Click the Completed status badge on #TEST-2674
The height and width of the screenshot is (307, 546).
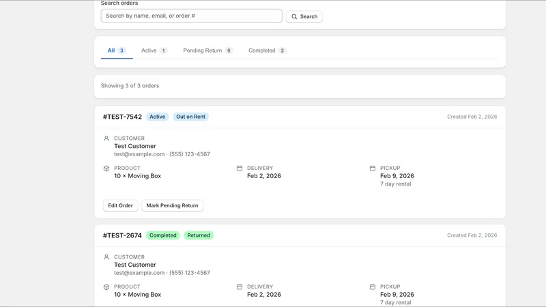point(162,235)
